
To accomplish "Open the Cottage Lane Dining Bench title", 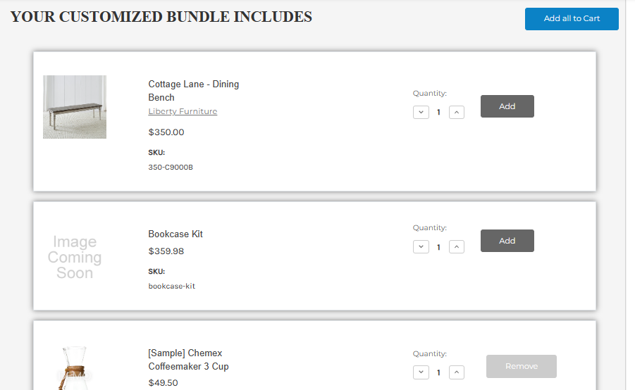I will [x=194, y=91].
